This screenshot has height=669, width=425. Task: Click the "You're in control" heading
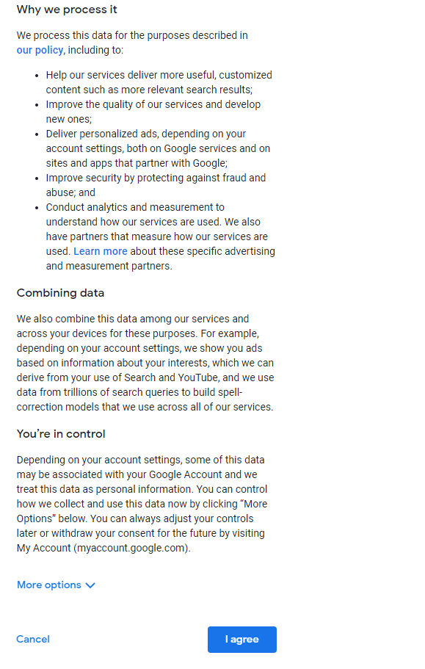click(x=60, y=434)
